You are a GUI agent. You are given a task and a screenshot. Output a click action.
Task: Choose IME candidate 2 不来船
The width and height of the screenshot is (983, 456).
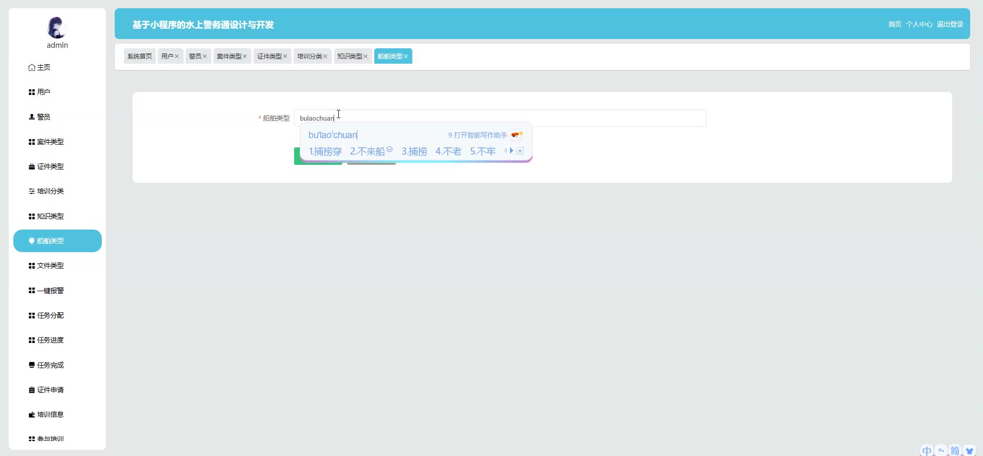tap(371, 151)
